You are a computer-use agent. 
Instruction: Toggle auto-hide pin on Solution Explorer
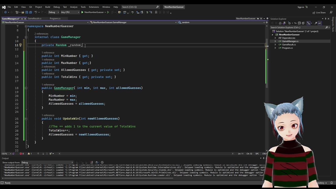pos(325,19)
